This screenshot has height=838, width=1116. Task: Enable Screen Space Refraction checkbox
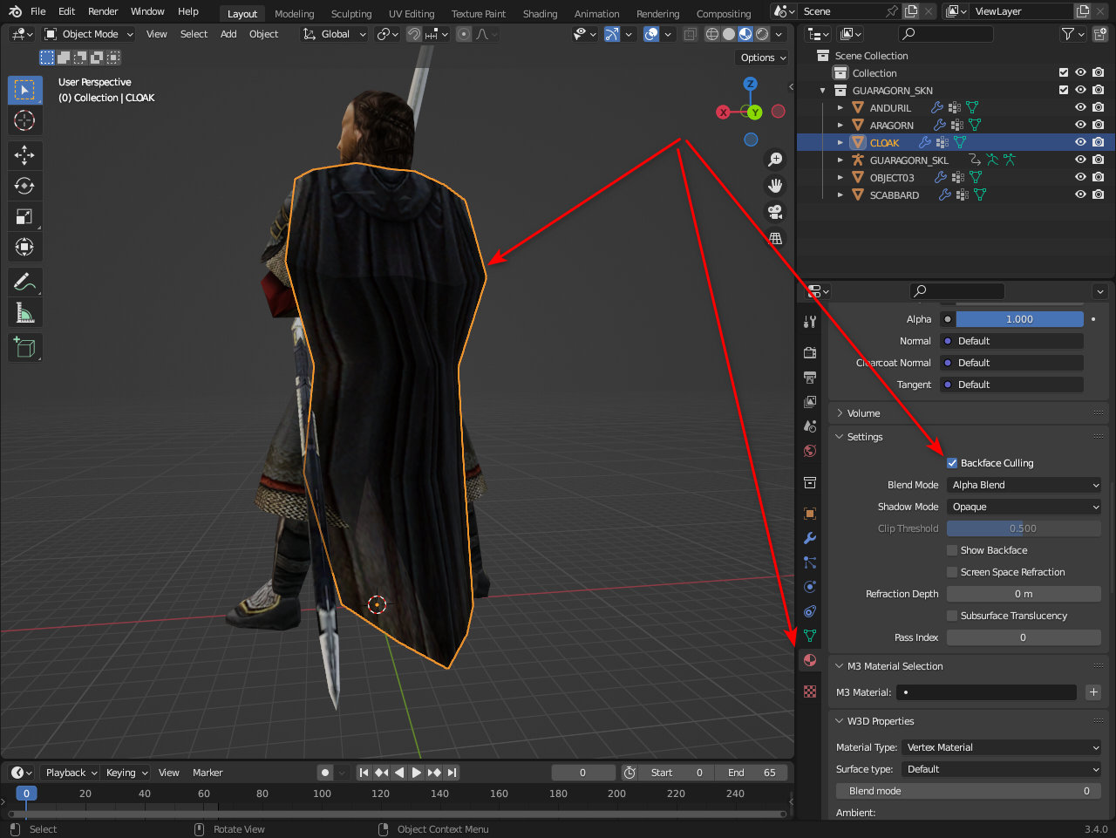click(x=952, y=572)
